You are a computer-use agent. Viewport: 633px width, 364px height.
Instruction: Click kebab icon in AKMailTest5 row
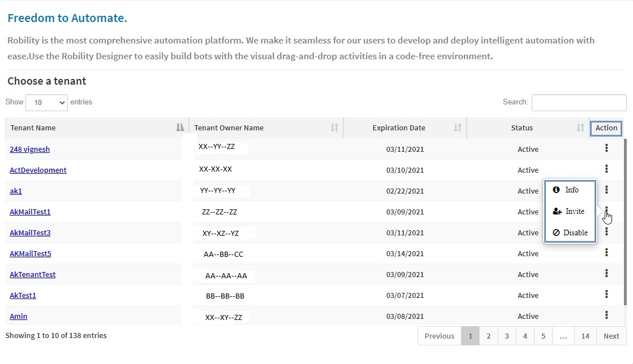click(606, 253)
